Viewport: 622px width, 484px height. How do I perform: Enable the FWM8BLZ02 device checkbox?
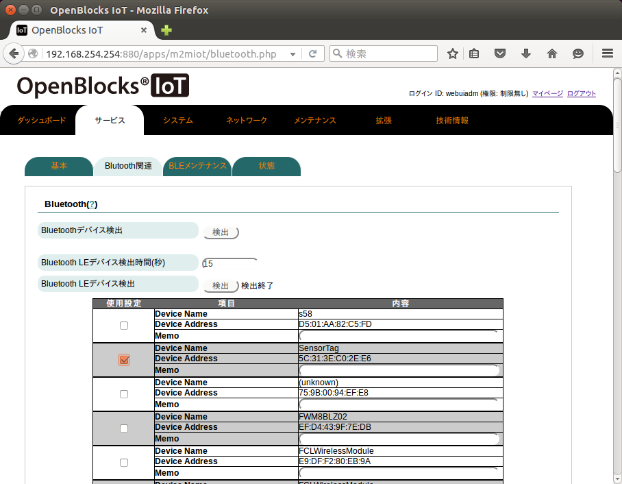click(124, 428)
